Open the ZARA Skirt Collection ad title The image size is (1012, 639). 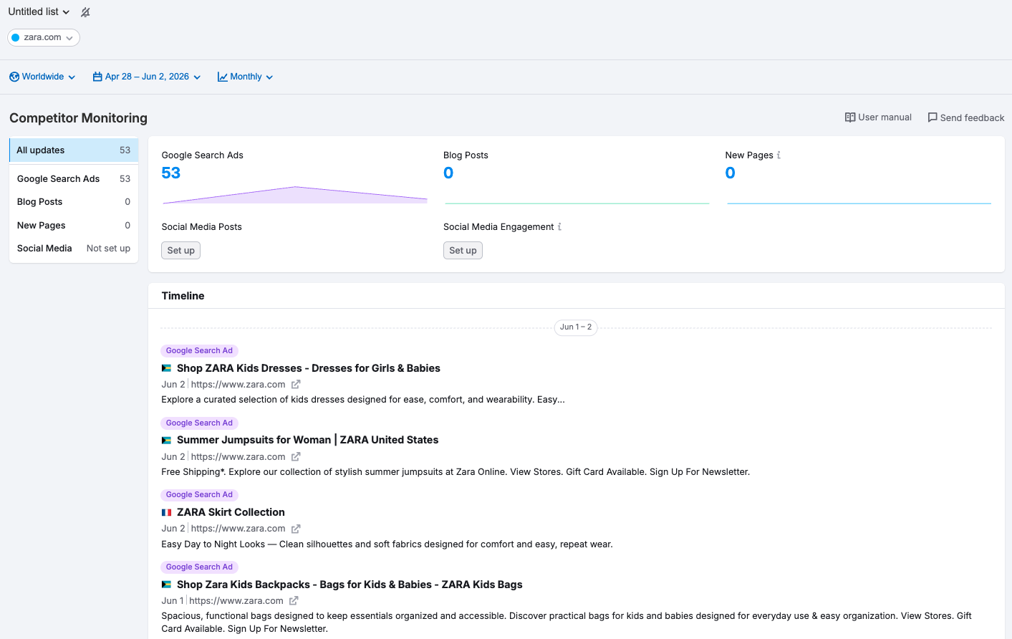231,512
